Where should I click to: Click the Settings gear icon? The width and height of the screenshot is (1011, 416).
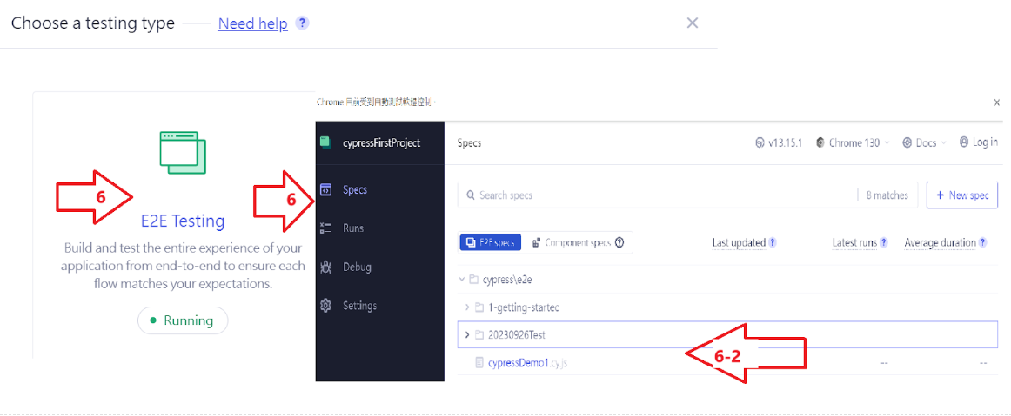[325, 305]
